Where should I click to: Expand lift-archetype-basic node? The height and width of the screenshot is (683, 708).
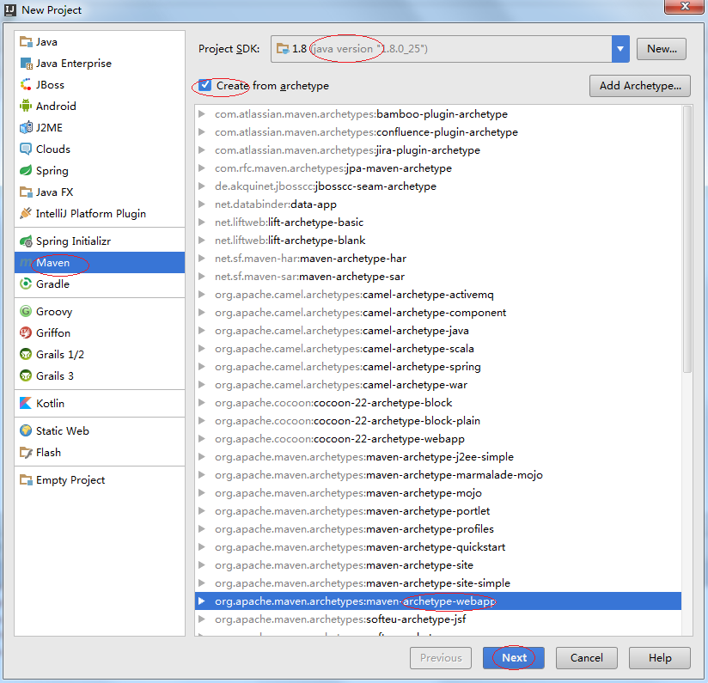click(202, 223)
